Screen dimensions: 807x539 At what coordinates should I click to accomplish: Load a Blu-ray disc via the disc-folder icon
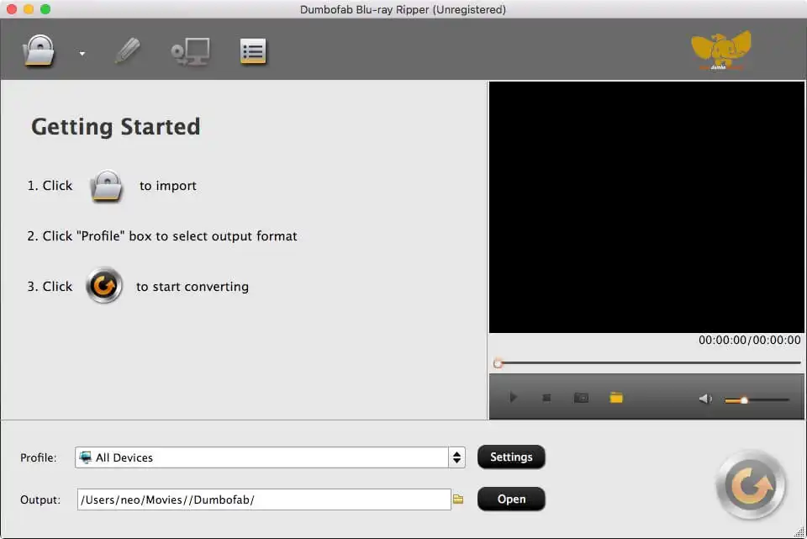(39, 50)
